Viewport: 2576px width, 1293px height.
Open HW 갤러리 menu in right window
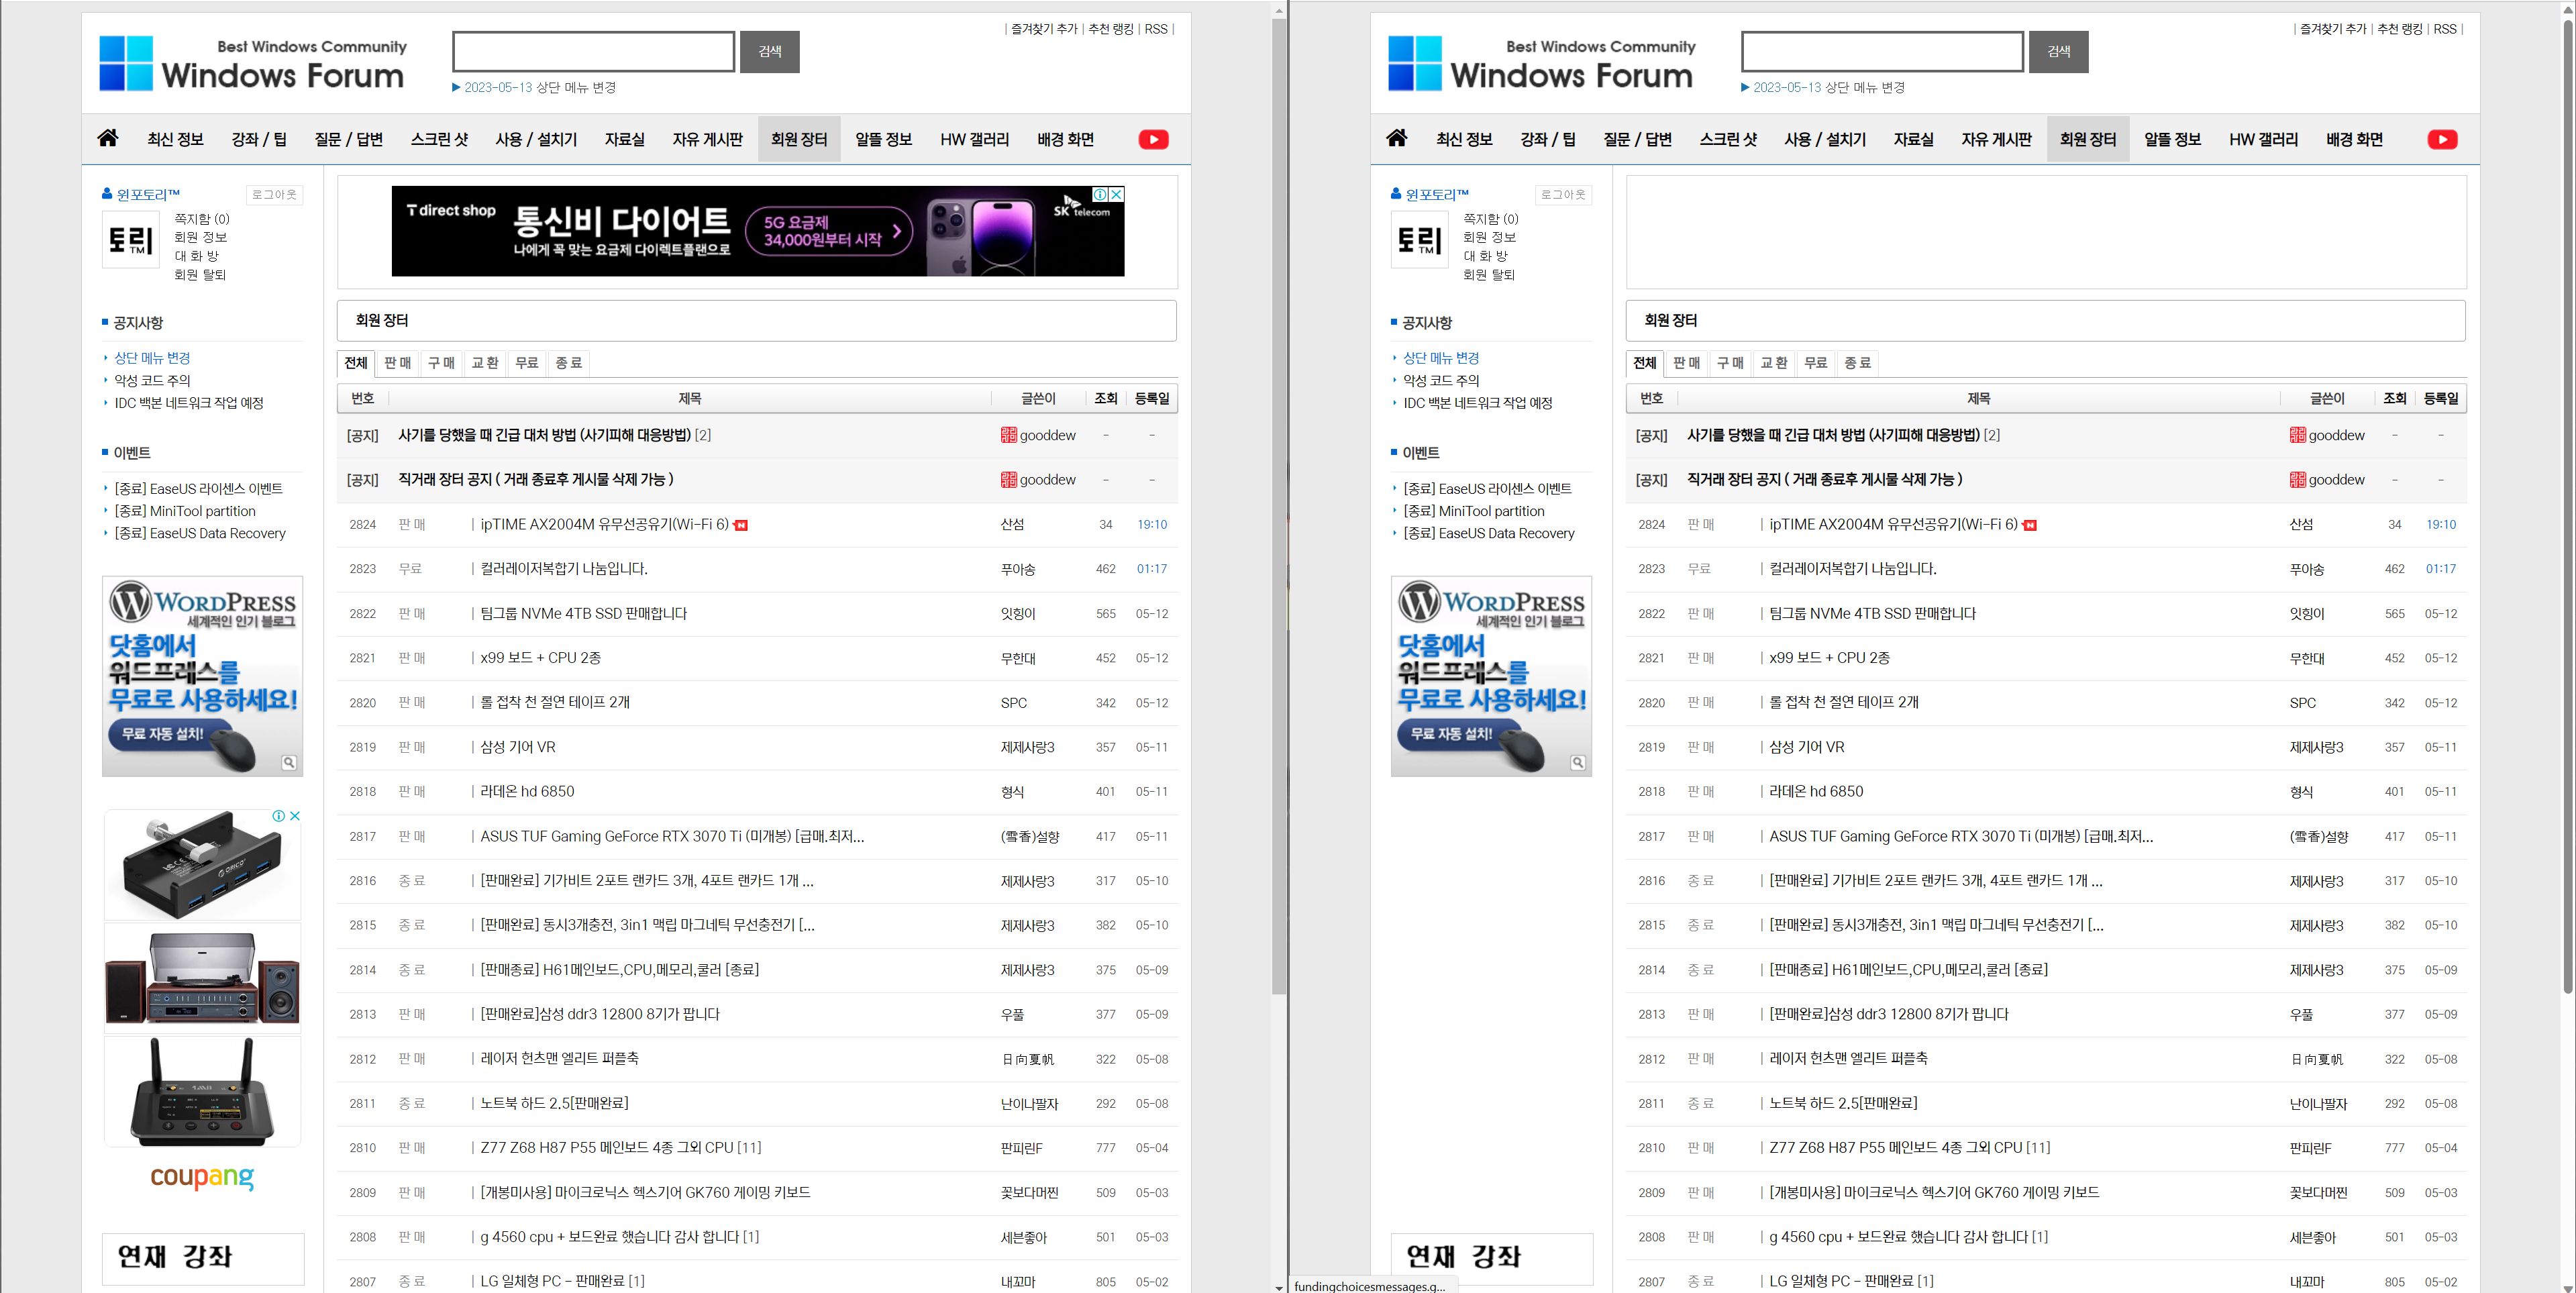point(2264,139)
